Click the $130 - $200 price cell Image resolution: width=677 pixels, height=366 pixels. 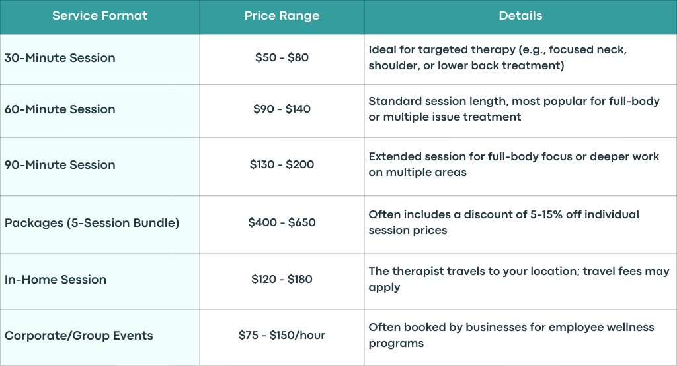pos(282,164)
